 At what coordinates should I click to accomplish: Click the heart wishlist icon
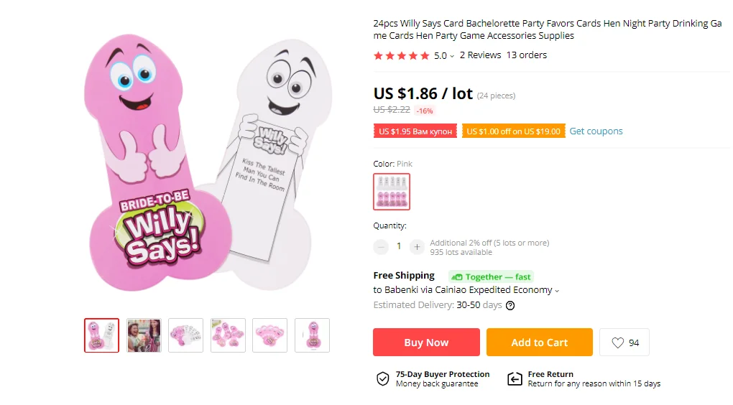[x=618, y=343]
